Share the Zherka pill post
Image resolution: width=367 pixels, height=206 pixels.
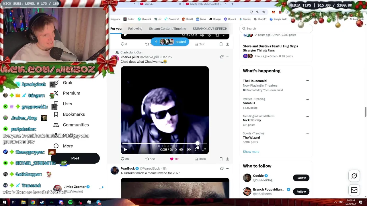227,159
